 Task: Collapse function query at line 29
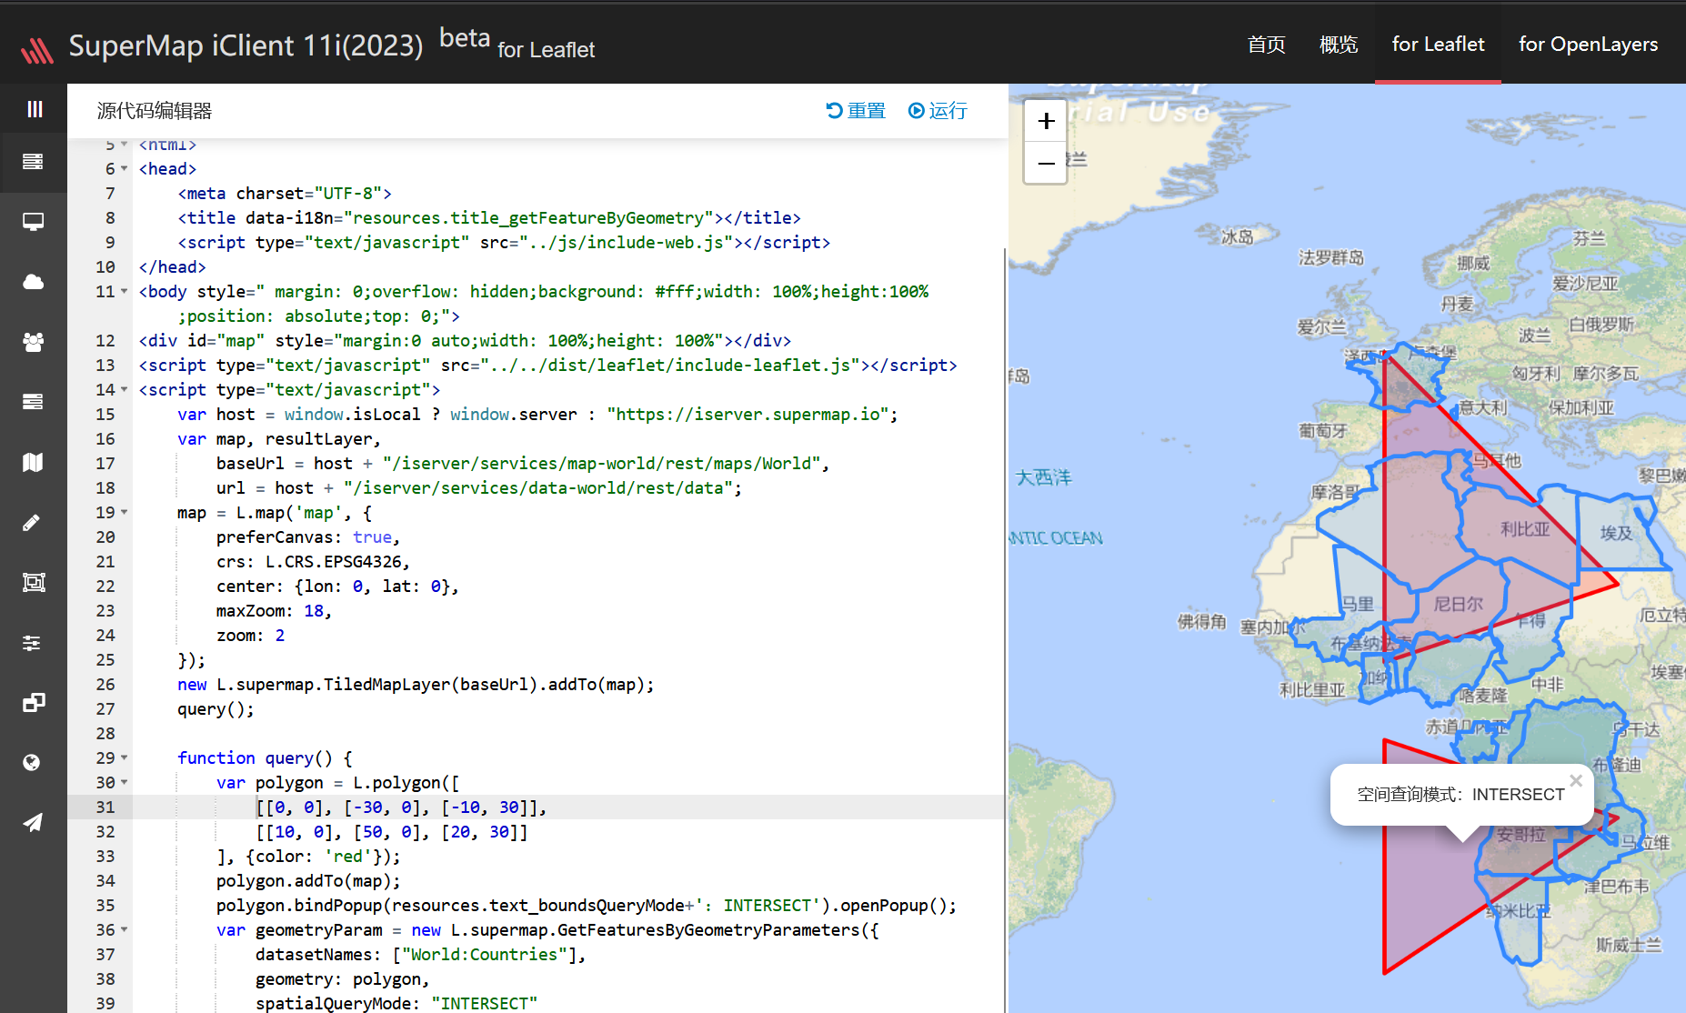125,758
